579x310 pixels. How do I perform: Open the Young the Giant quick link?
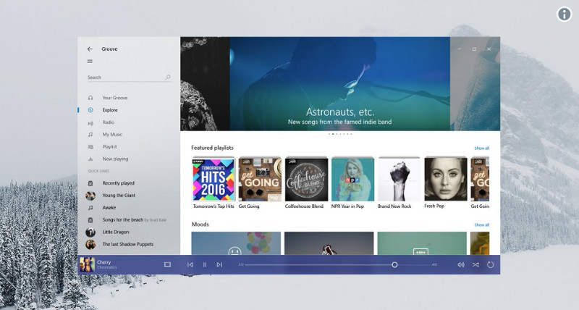point(119,196)
